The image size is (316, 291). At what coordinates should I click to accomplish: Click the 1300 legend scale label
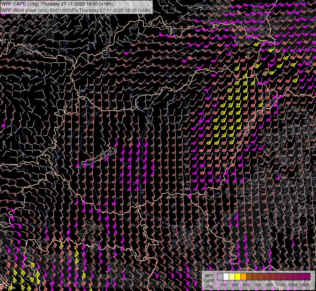(x=293, y=285)
